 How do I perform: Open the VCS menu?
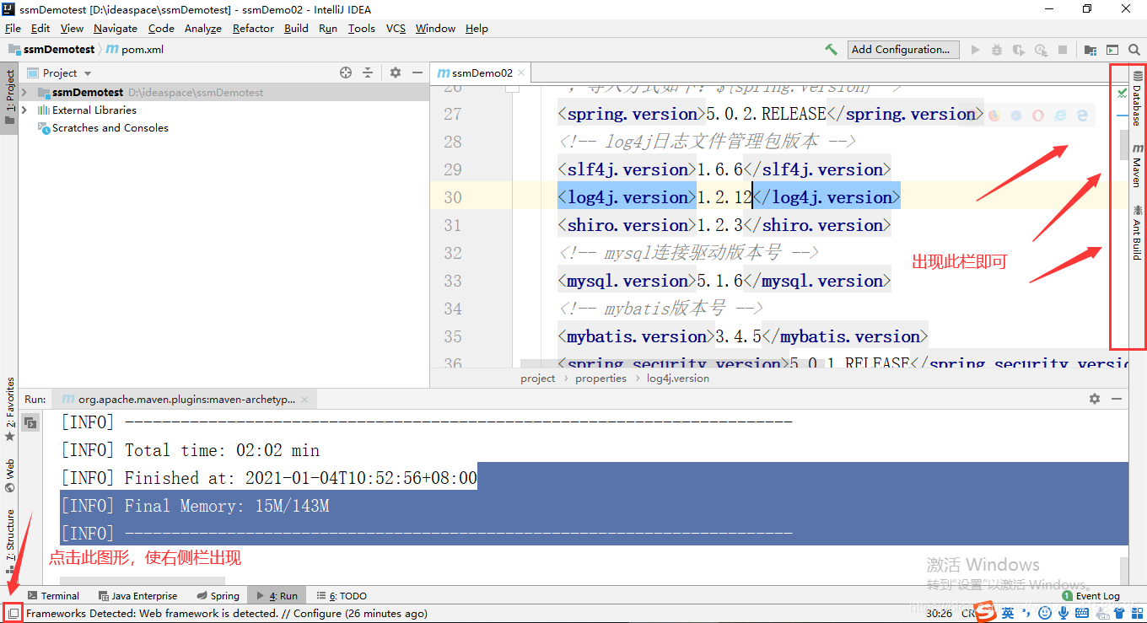click(395, 28)
